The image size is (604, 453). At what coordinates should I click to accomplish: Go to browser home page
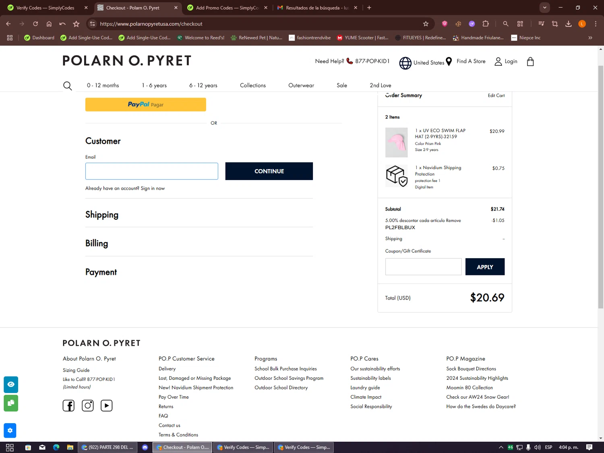pyautogui.click(x=49, y=24)
